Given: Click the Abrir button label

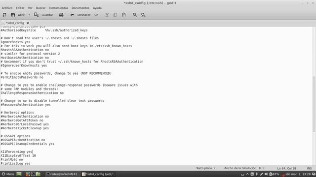Looking at the screenshot, I should (x=21, y=15).
